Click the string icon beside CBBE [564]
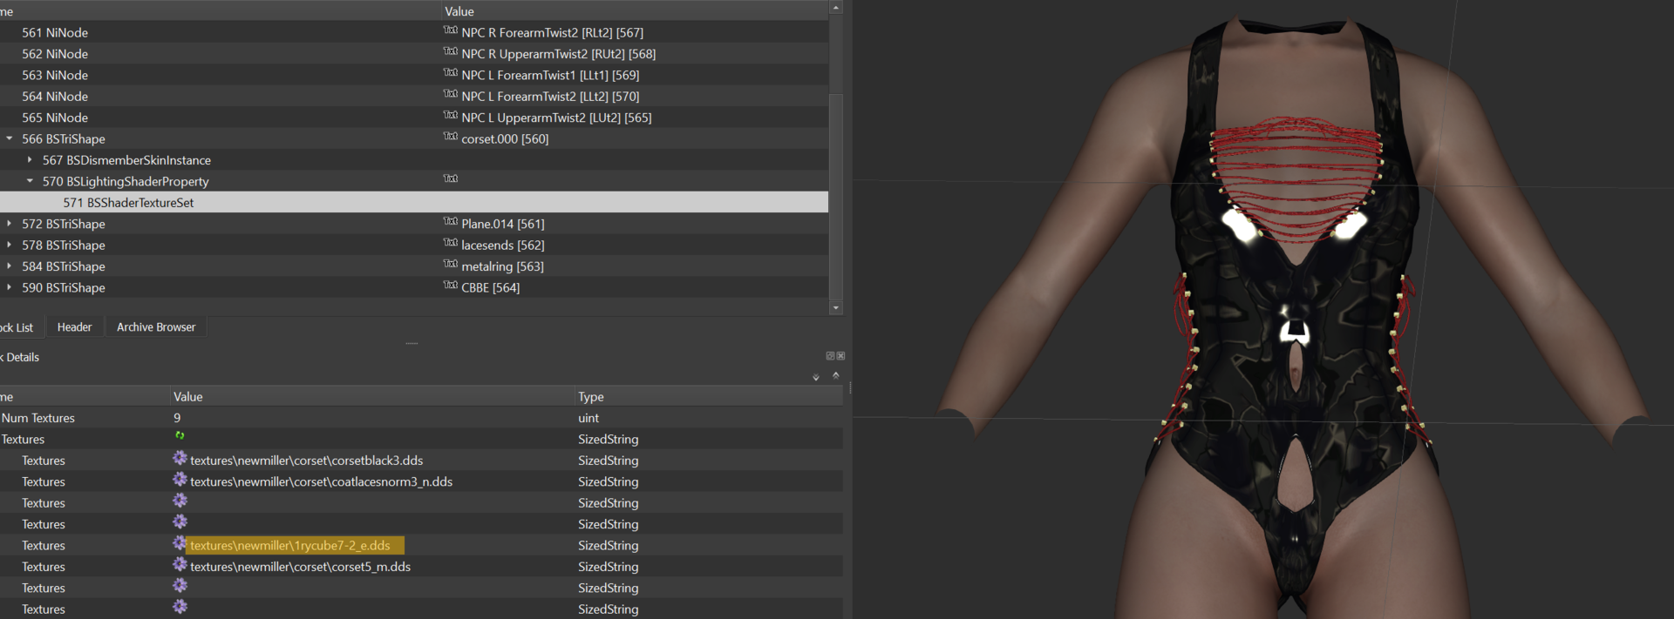 [450, 286]
